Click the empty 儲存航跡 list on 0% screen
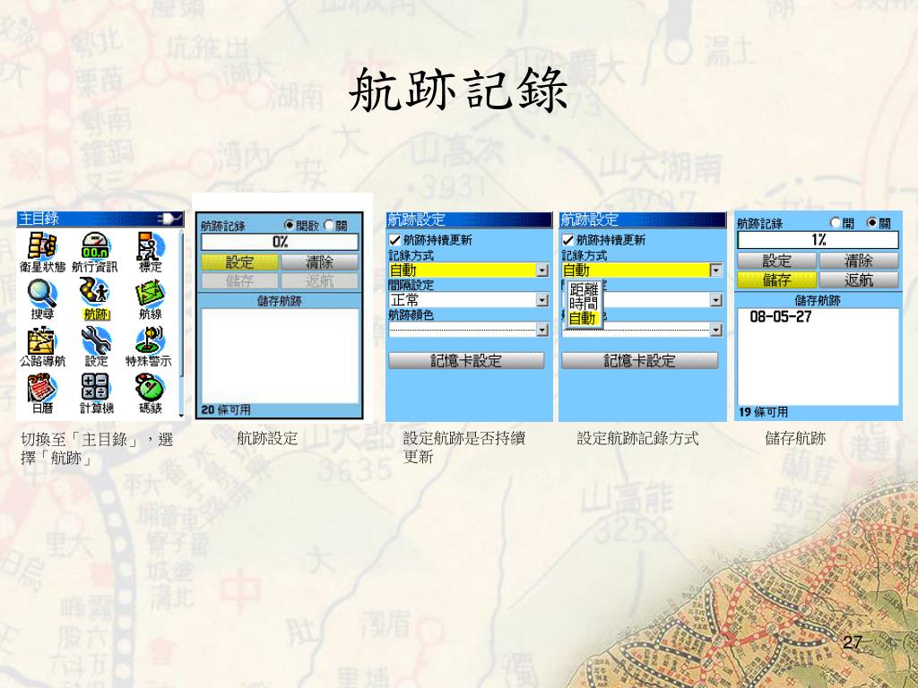The width and height of the screenshot is (918, 688). [x=280, y=356]
